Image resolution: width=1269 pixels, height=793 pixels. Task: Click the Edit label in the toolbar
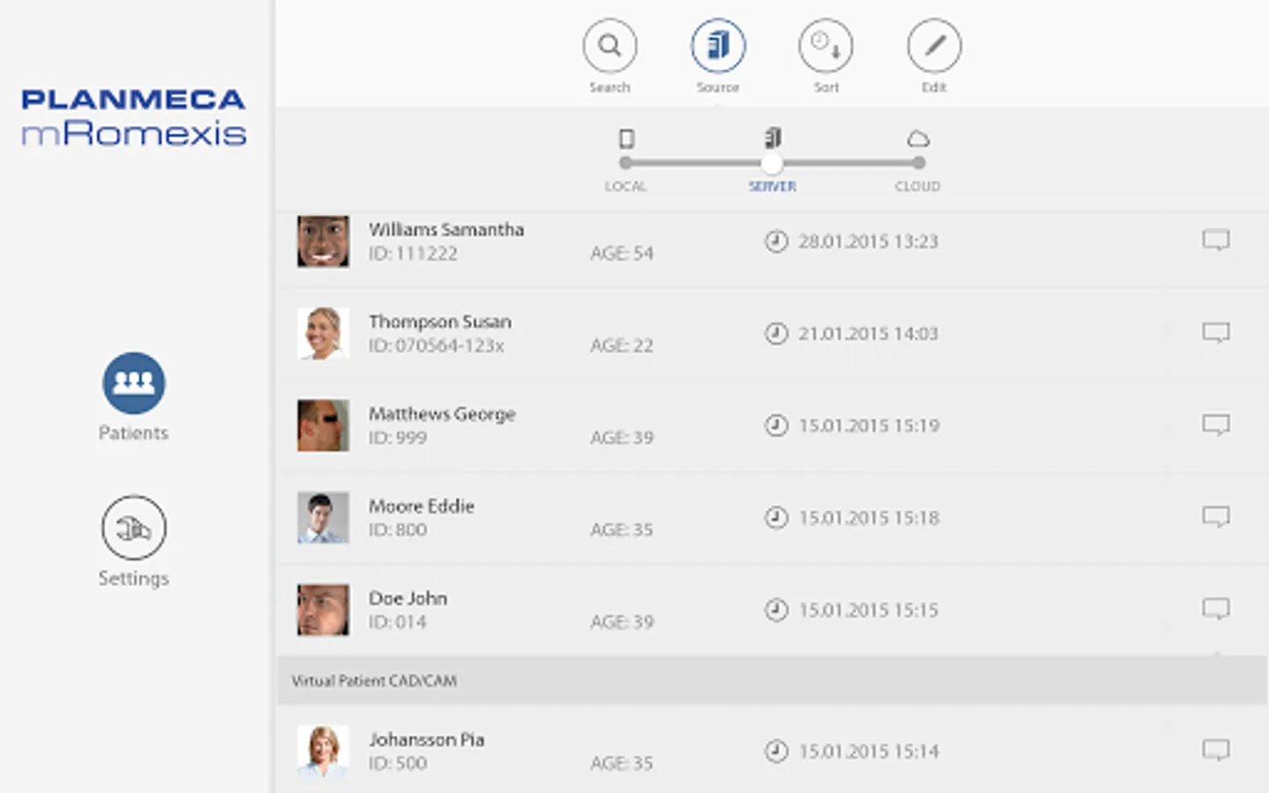pos(934,87)
